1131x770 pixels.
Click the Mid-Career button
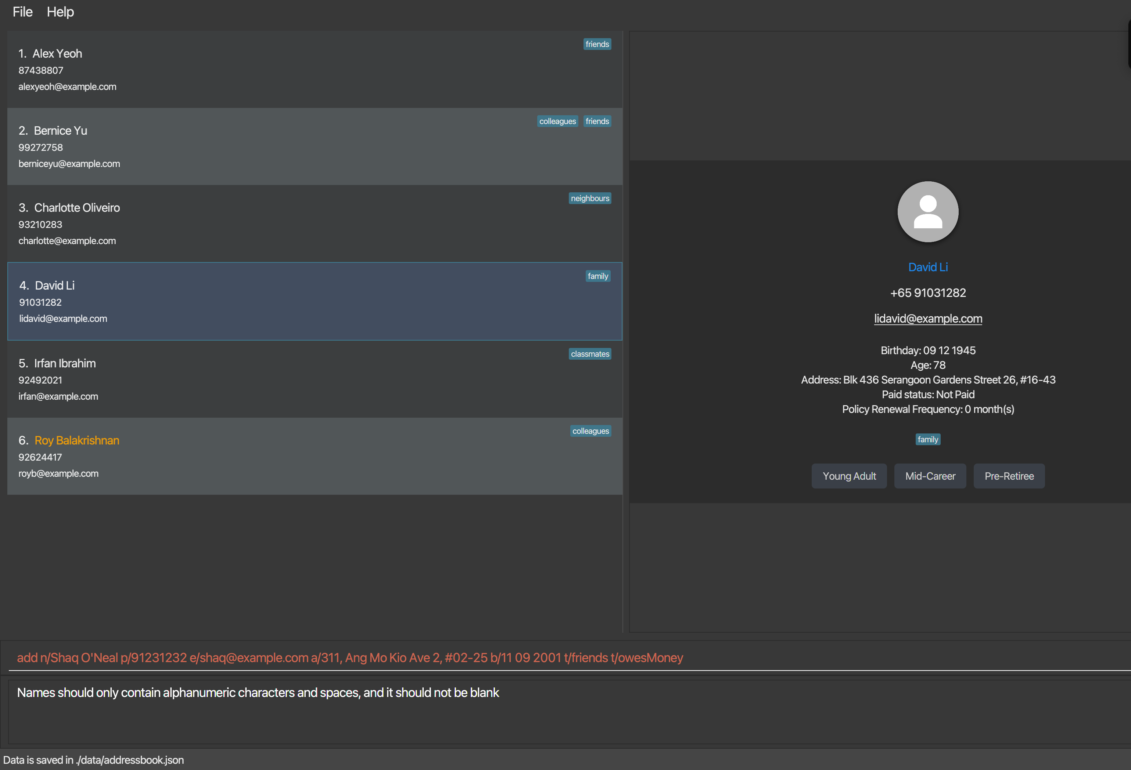click(x=930, y=476)
